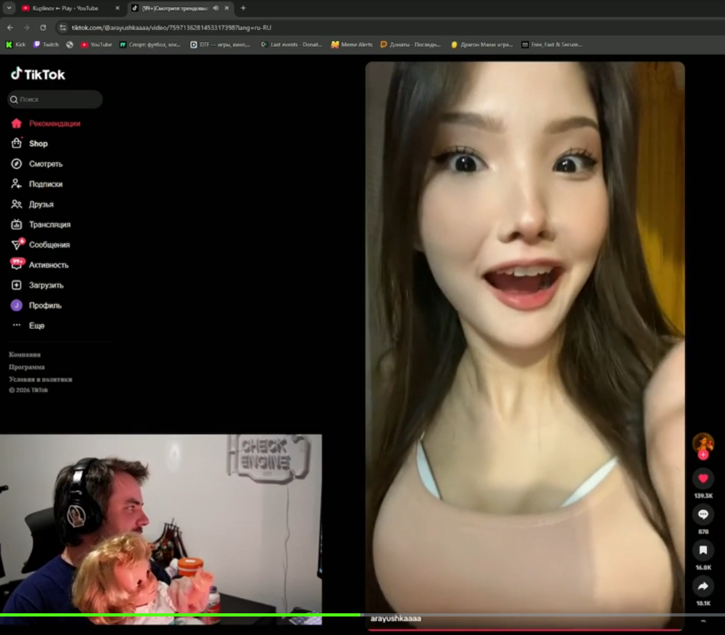
Task: Open the DTF bookmark
Action: 220,45
